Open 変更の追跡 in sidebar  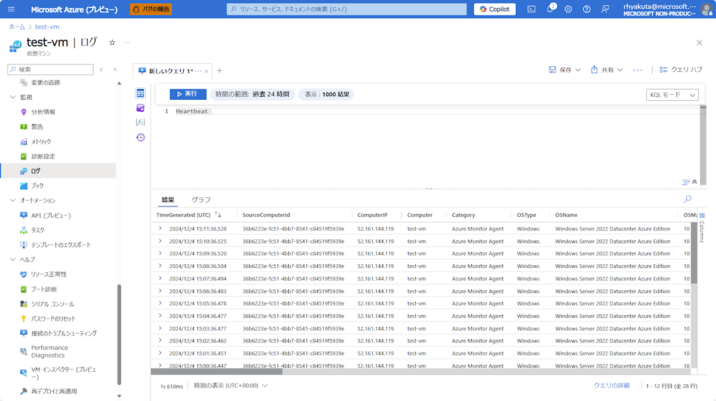[45, 82]
